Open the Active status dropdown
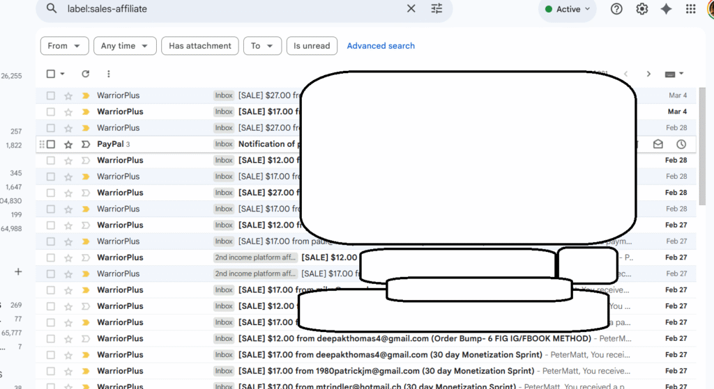 coord(568,9)
